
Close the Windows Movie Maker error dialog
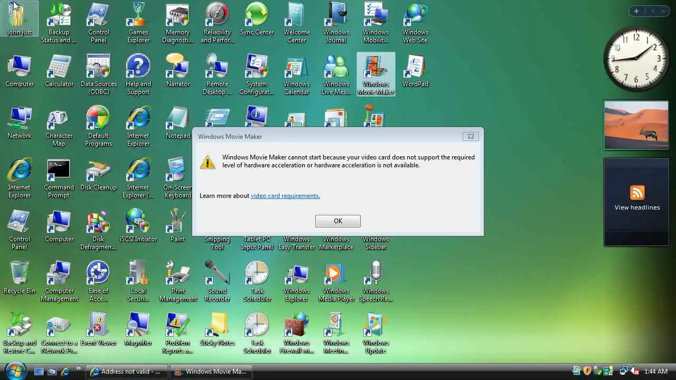[x=471, y=136]
